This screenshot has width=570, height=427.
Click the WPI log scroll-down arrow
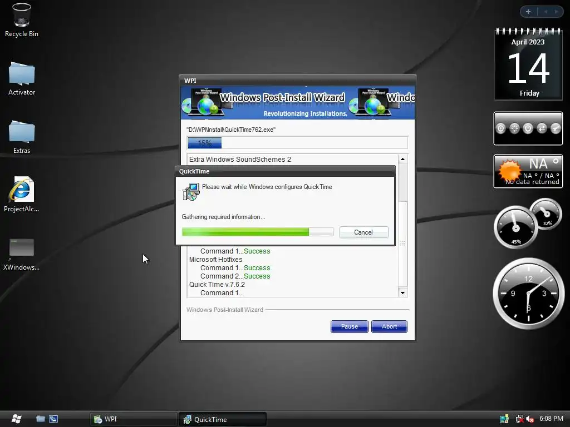tap(402, 292)
